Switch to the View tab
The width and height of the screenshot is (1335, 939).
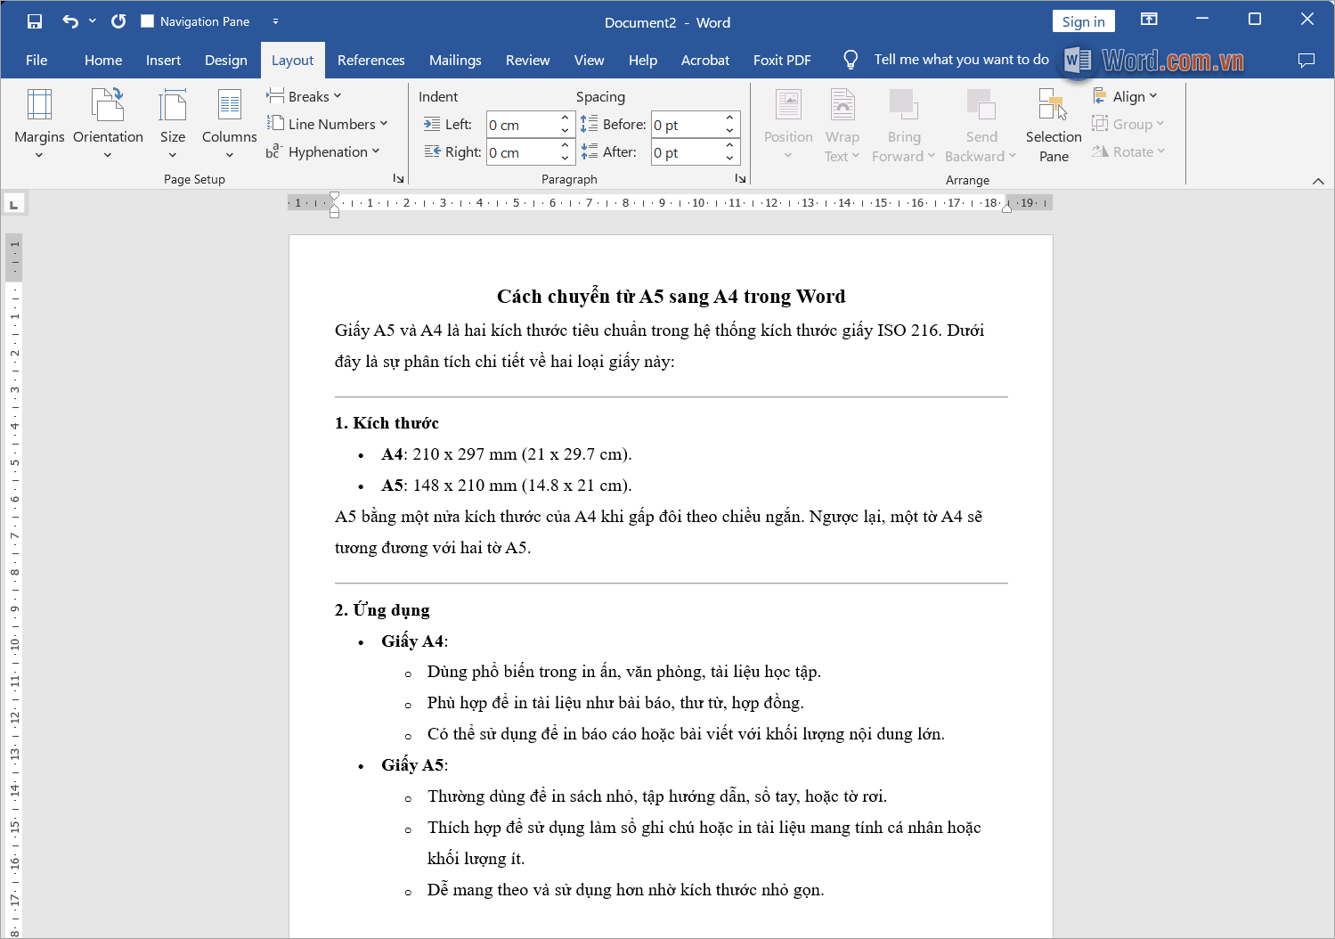point(589,60)
